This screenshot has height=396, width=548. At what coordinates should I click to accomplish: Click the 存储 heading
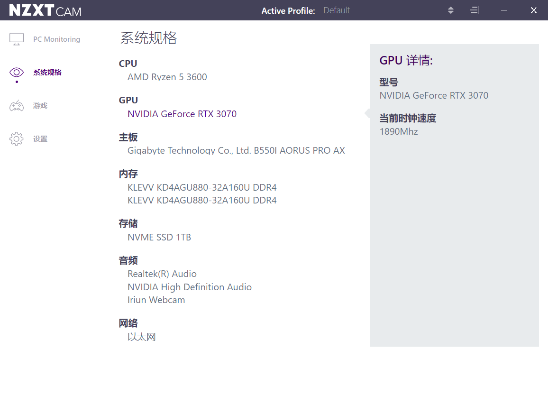(128, 224)
